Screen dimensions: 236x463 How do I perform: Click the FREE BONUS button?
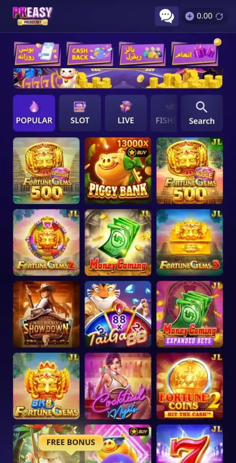[71, 442]
